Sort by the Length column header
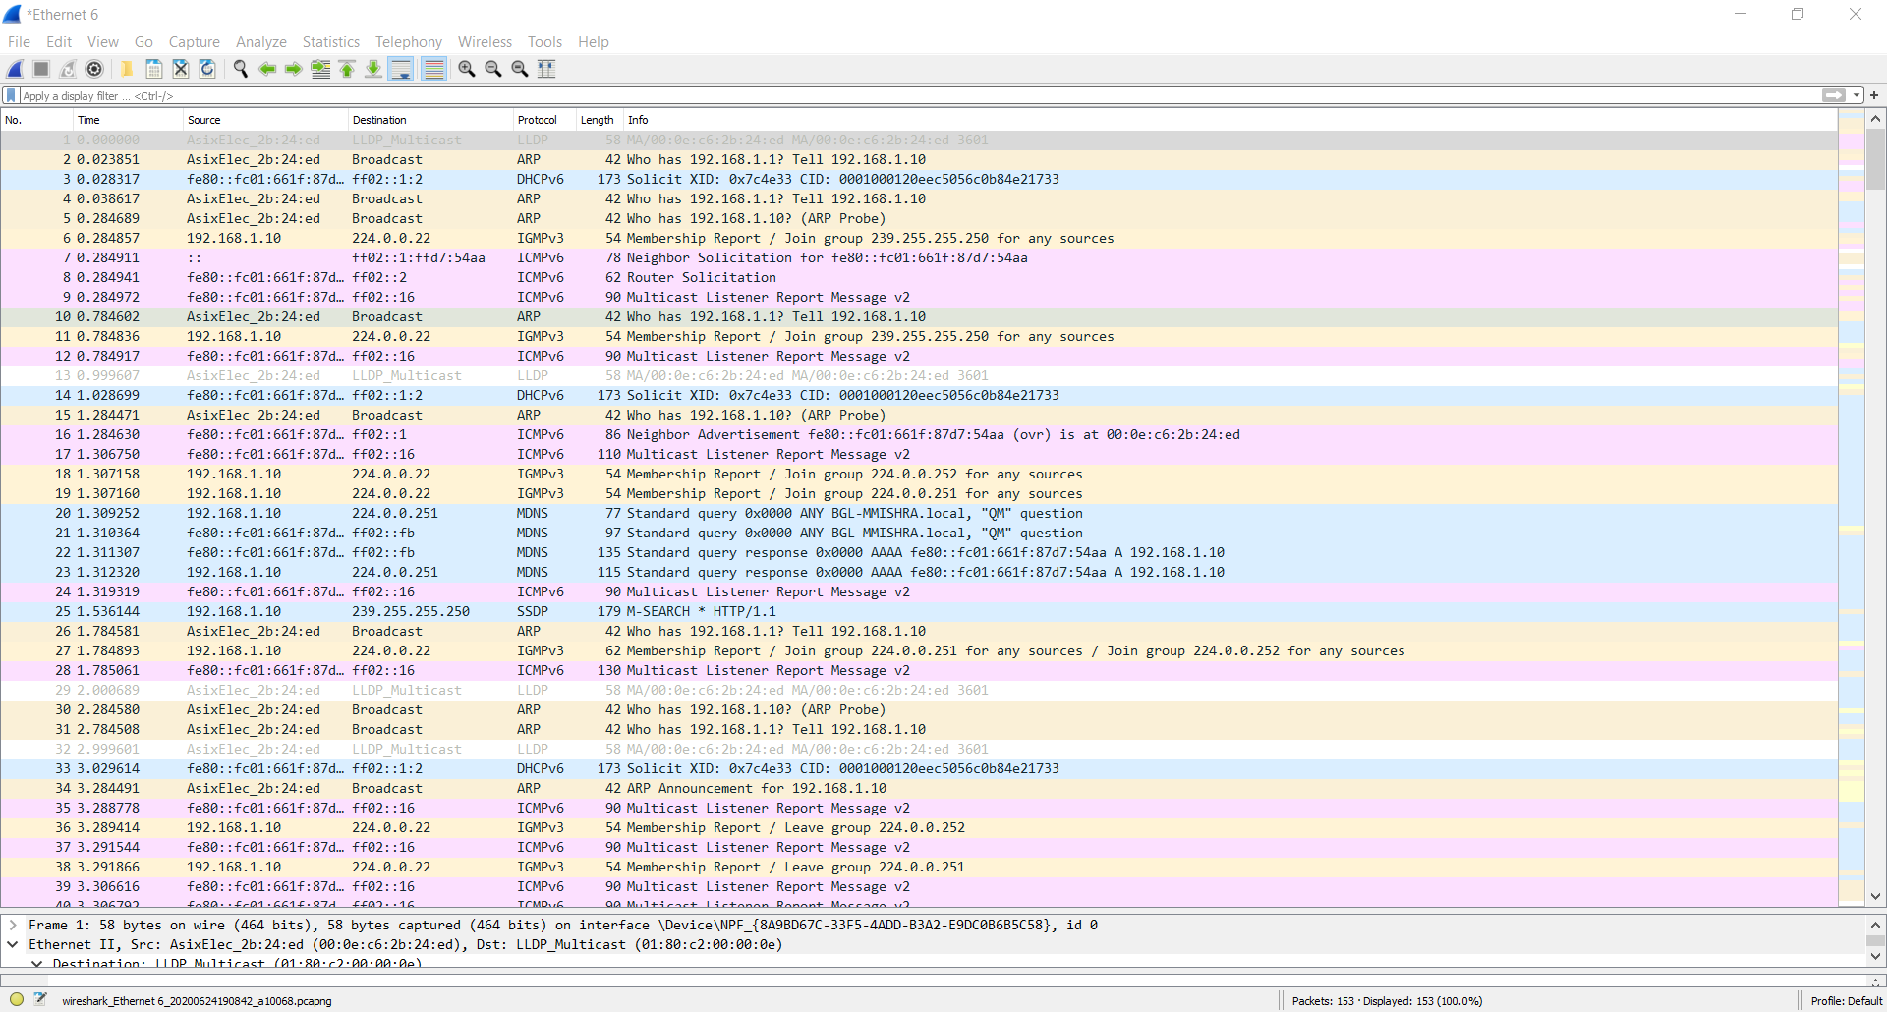 click(x=599, y=120)
